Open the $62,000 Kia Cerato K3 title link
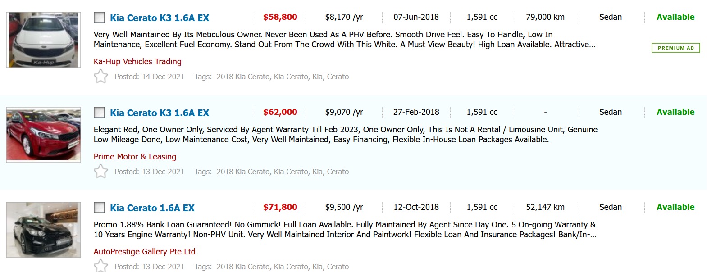Viewport: 707px width, 272px height. point(160,113)
